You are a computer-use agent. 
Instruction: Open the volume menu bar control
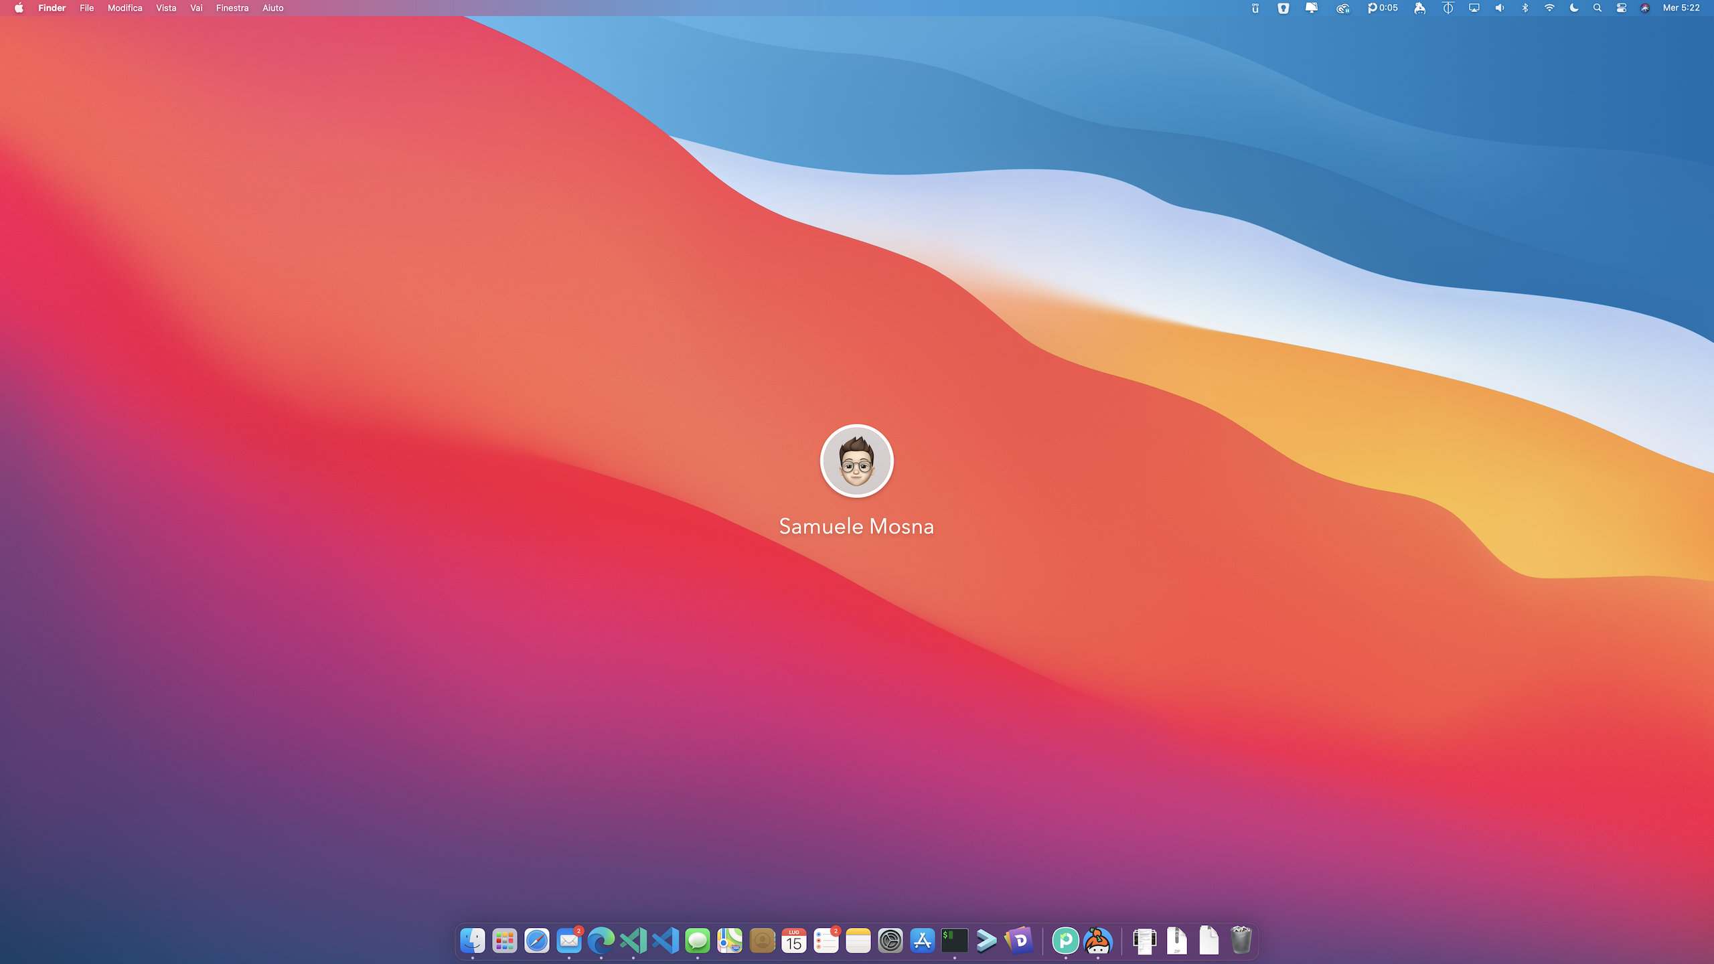pos(1500,8)
